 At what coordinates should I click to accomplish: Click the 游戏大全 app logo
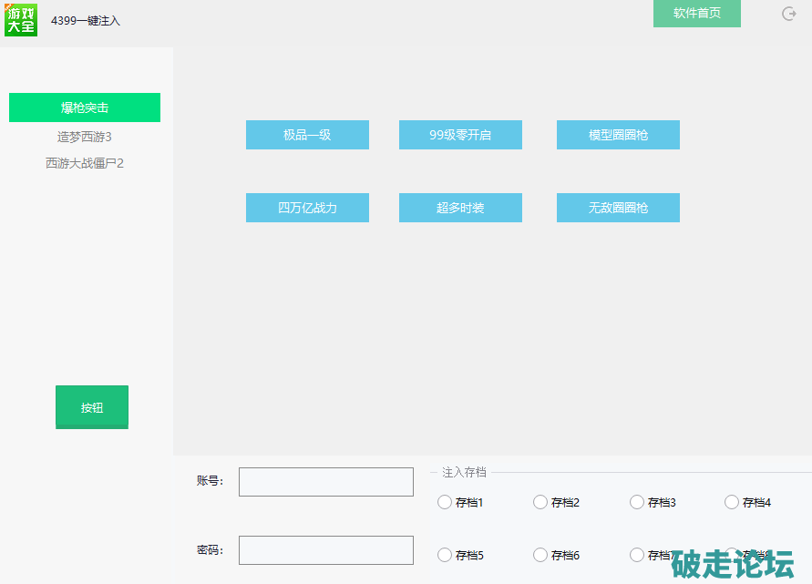[x=21, y=20]
